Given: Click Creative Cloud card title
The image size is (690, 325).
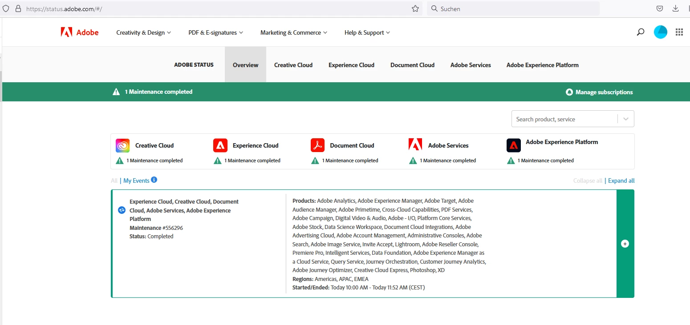Looking at the screenshot, I should point(154,145).
